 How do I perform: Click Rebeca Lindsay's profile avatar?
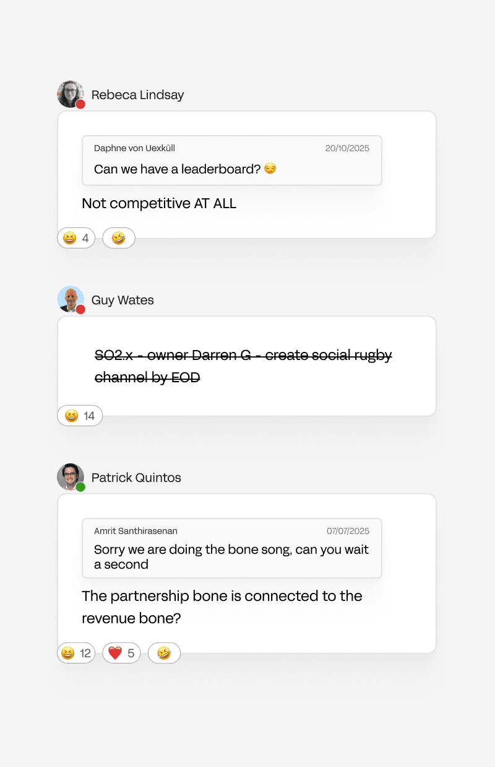71,94
